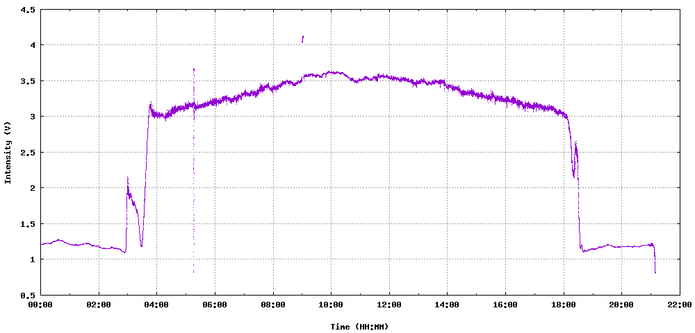Viewport: 695px width, 333px height.
Task: Click the 06:00 x-axis tick label
Action: [x=215, y=305]
